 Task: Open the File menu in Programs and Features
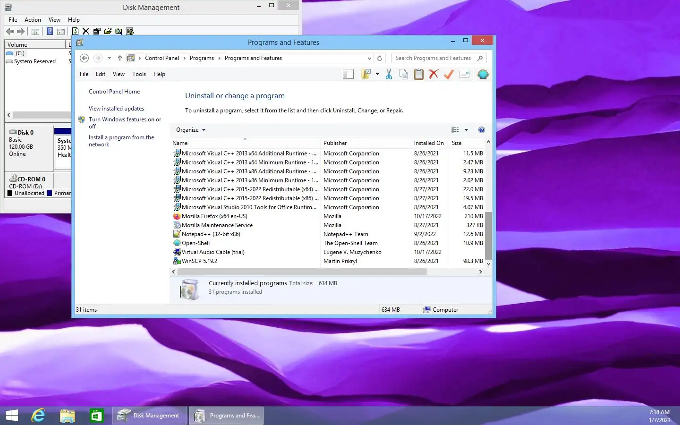point(84,74)
